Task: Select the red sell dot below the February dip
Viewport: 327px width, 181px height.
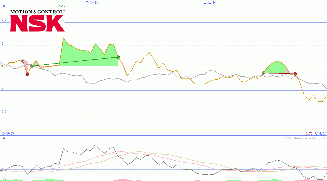Action: (x=27, y=74)
